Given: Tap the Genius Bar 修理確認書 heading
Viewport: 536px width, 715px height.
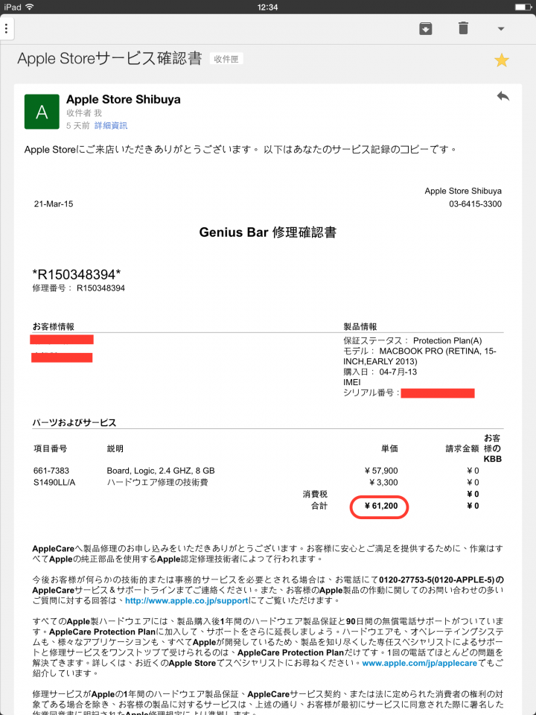Looking at the screenshot, I should pyautogui.click(x=267, y=232).
